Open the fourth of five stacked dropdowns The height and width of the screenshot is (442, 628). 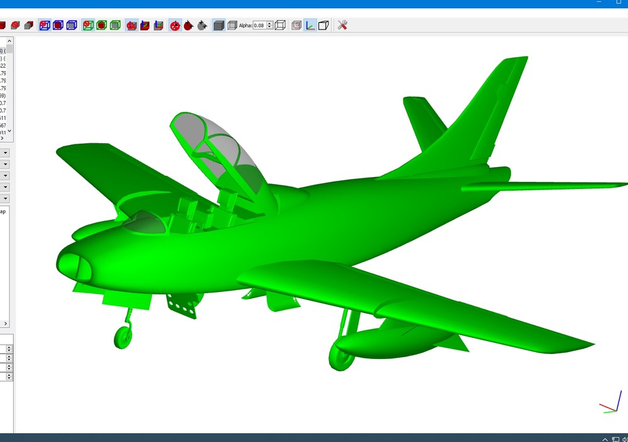5,187
